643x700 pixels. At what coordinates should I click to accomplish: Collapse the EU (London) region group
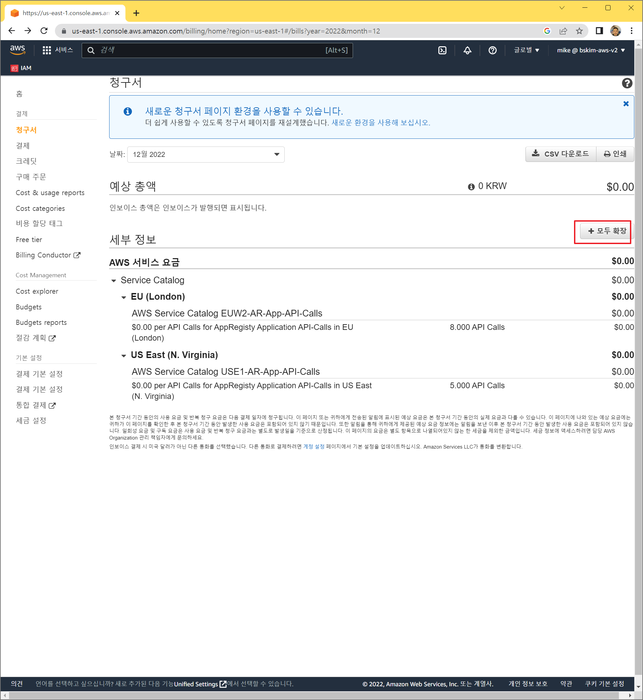pos(124,297)
